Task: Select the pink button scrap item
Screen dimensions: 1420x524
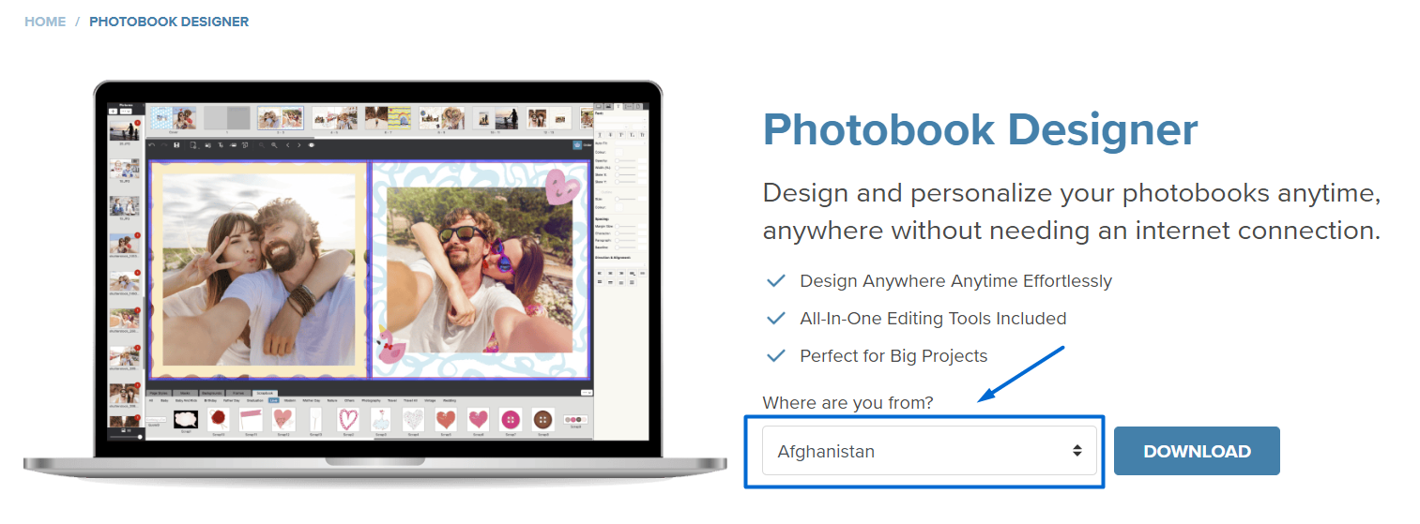Action: 511,419
